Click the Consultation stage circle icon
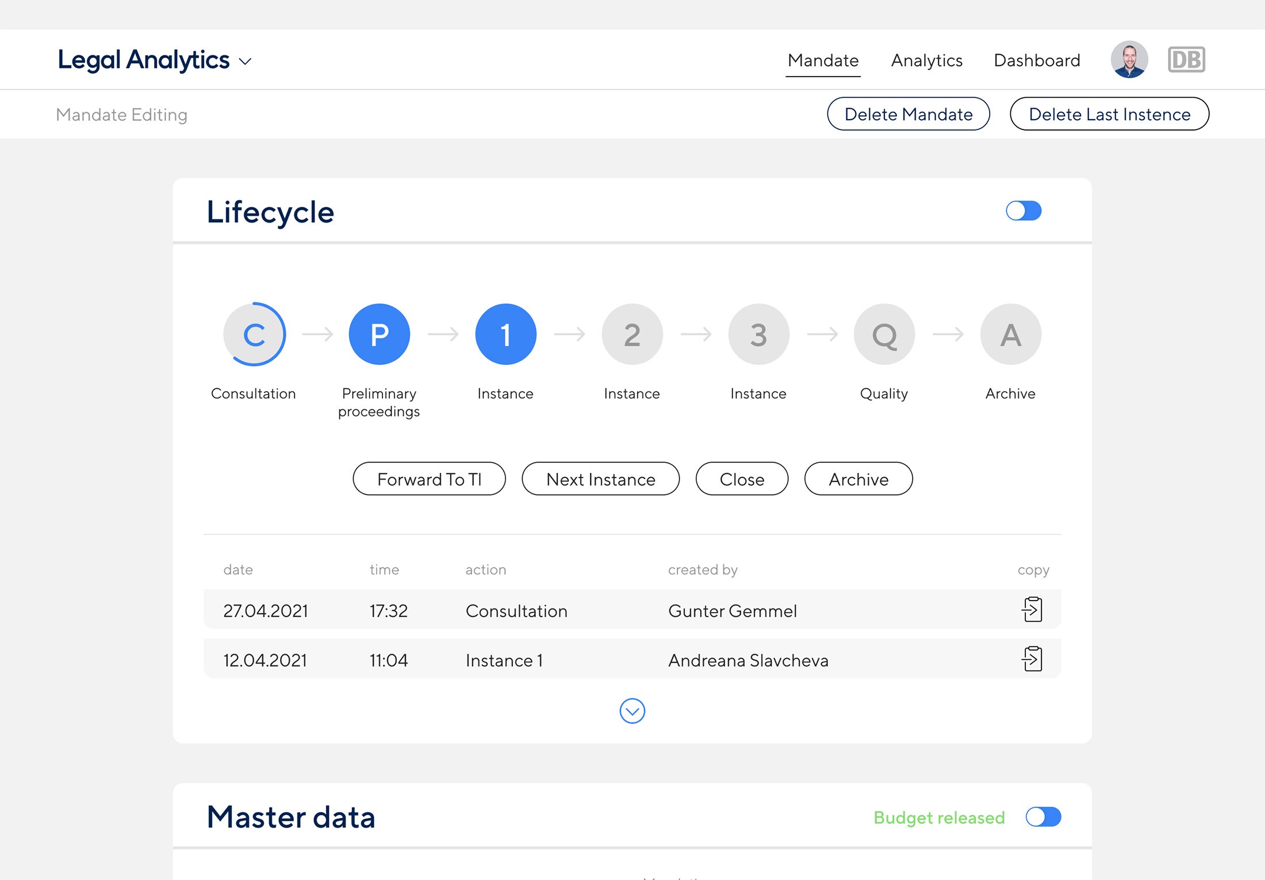Screen dimensions: 1265x880 point(254,334)
